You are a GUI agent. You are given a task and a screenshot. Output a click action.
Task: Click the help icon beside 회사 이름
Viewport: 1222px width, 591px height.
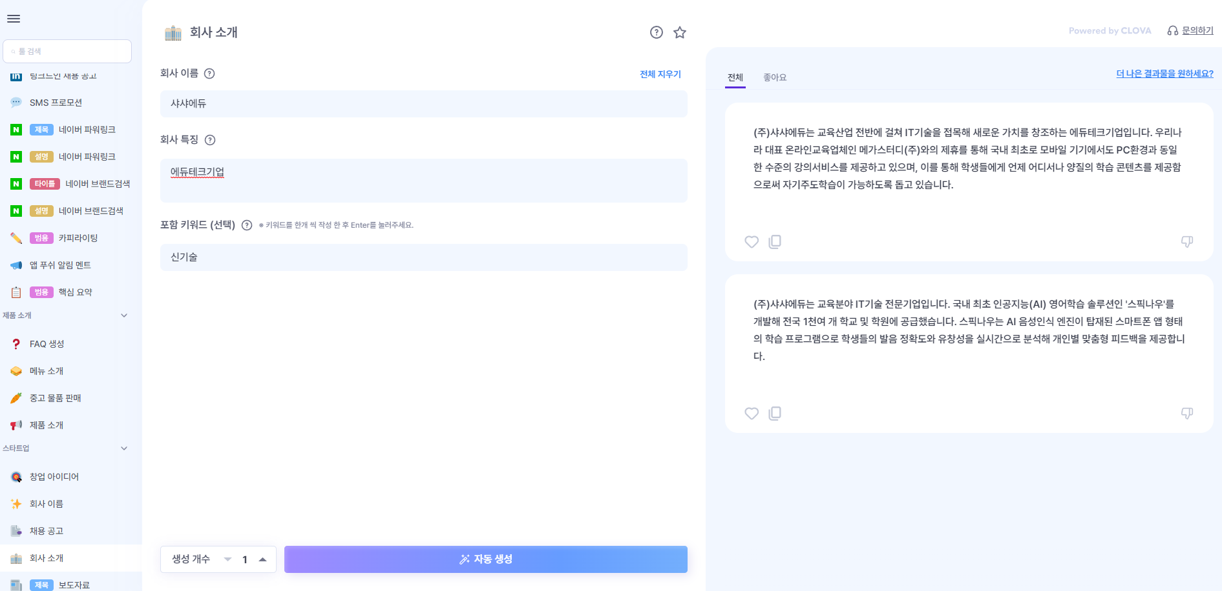[x=209, y=74]
